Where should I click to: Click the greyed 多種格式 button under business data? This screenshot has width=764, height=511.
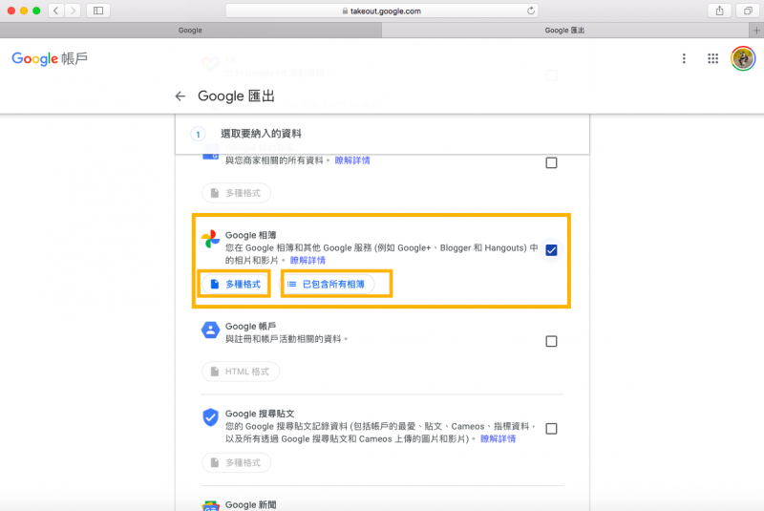point(236,193)
